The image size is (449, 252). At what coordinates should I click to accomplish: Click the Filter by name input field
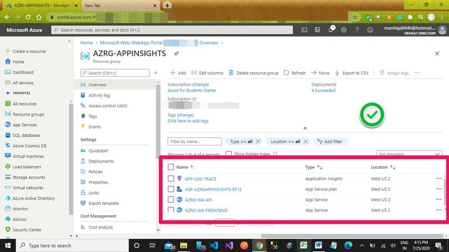[x=194, y=141]
